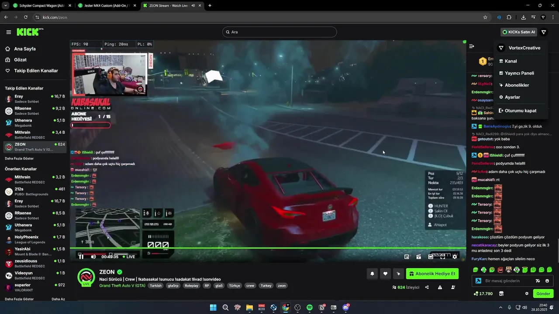Screen dimensions: 559x314
Task: Open Ayarlar from profile menu
Action: tap(521, 97)
